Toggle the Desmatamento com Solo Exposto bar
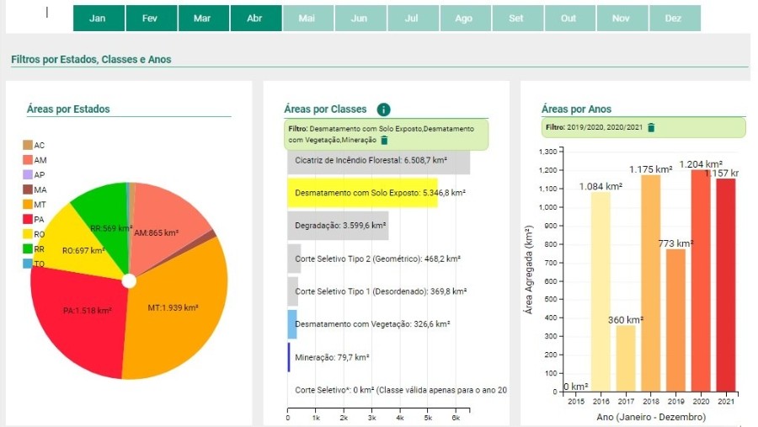This screenshot has height=427, width=758. pos(362,193)
